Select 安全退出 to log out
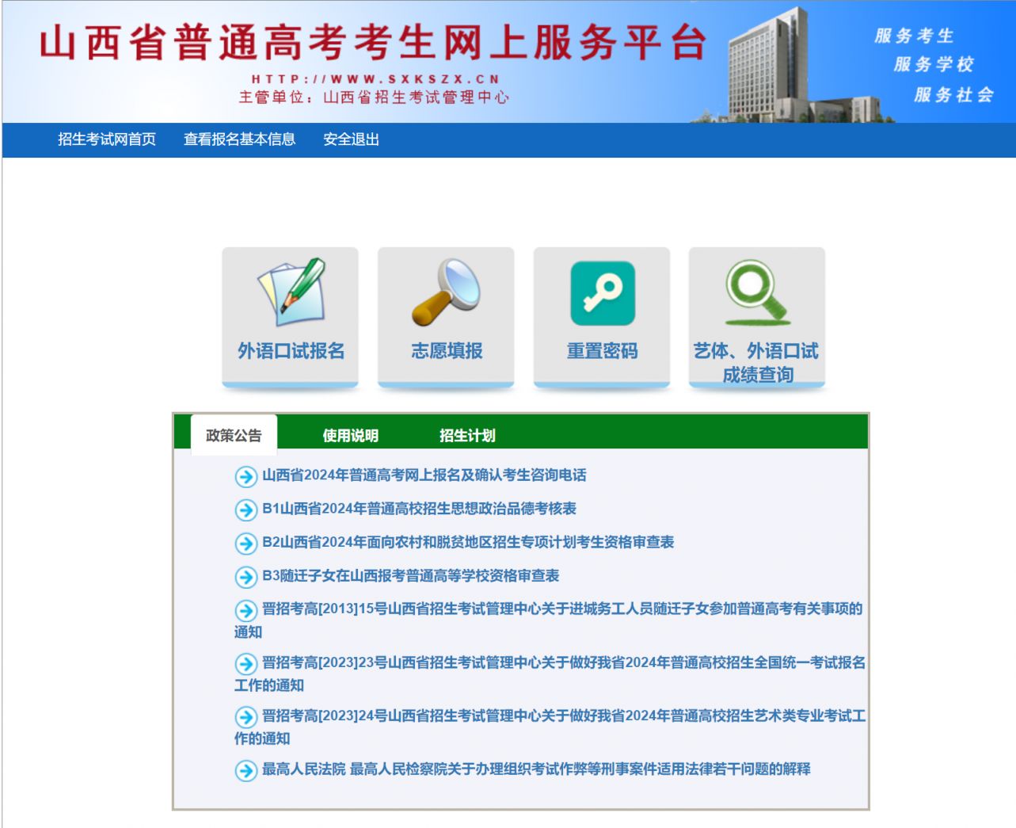 (x=351, y=139)
